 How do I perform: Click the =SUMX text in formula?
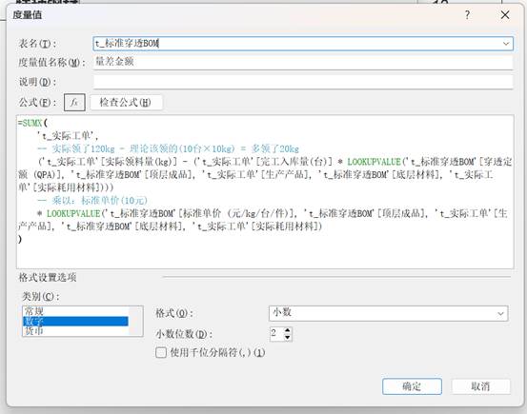(30, 123)
